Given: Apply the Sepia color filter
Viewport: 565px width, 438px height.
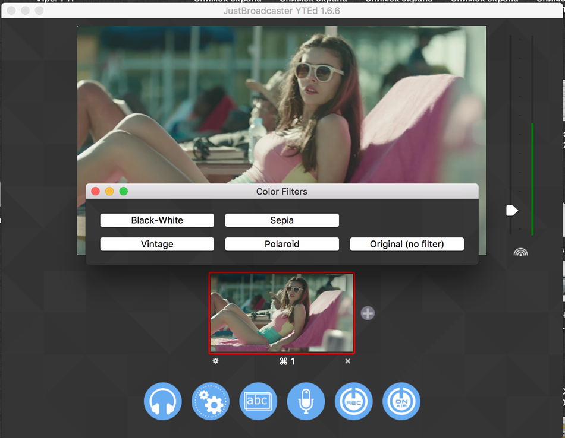Looking at the screenshot, I should [282, 220].
